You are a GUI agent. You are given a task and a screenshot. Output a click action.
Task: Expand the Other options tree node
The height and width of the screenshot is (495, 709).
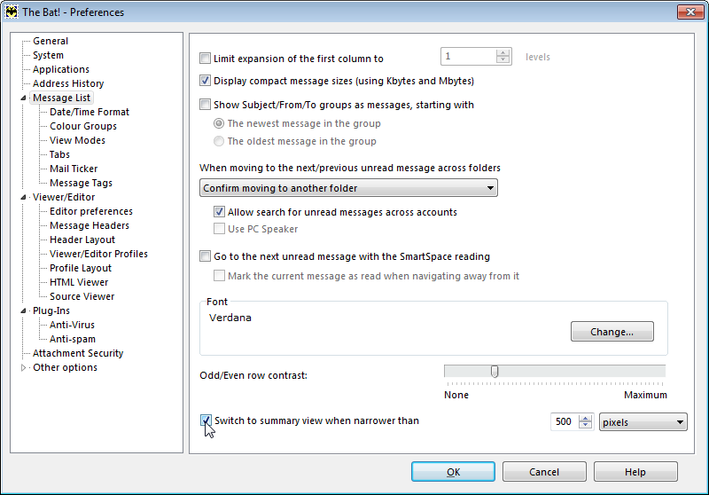pyautogui.click(x=23, y=367)
